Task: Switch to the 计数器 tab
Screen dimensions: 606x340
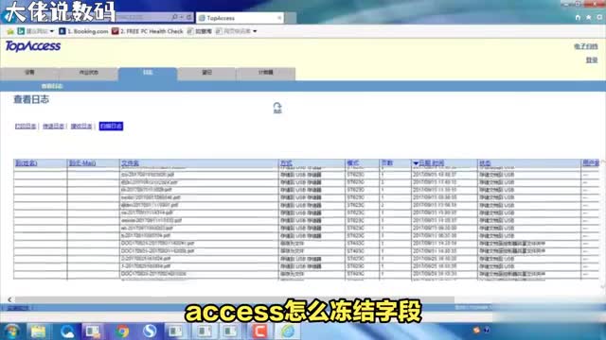Action: click(265, 73)
